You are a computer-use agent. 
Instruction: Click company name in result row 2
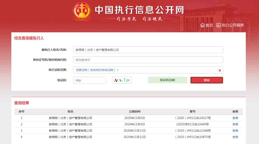70,124
